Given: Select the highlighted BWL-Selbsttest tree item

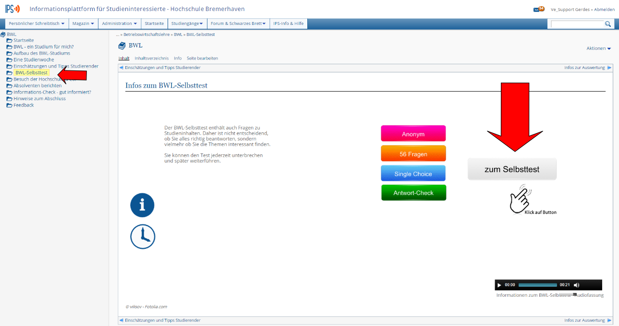Looking at the screenshot, I should point(31,72).
